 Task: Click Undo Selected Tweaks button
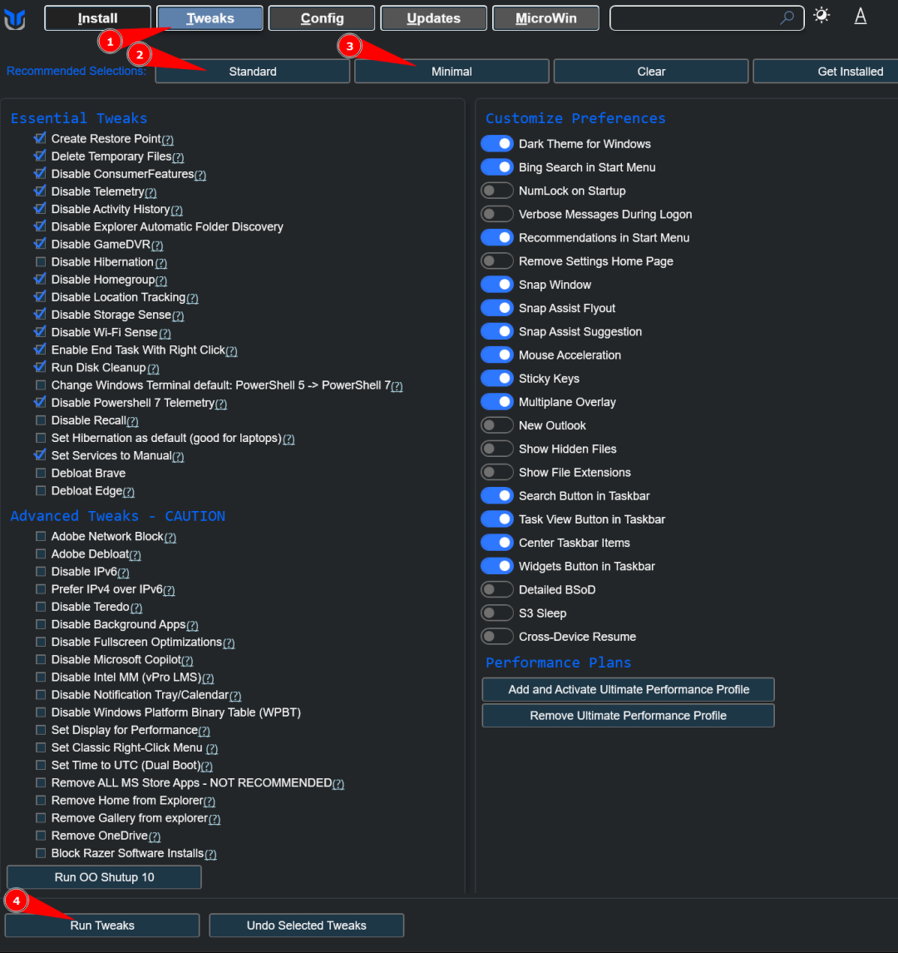click(x=307, y=926)
